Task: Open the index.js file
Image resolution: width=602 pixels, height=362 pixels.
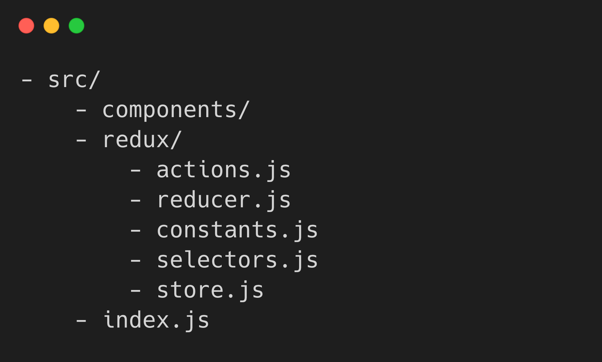Action: (156, 320)
